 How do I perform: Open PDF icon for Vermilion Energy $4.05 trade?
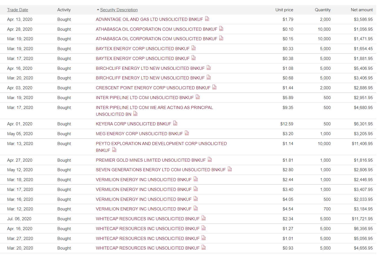coord(196,199)
